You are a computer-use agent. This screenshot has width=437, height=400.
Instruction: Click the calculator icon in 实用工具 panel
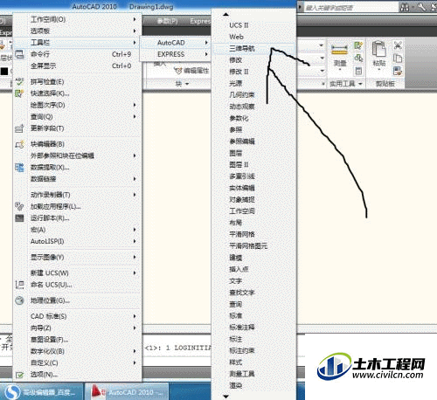[x=358, y=71]
